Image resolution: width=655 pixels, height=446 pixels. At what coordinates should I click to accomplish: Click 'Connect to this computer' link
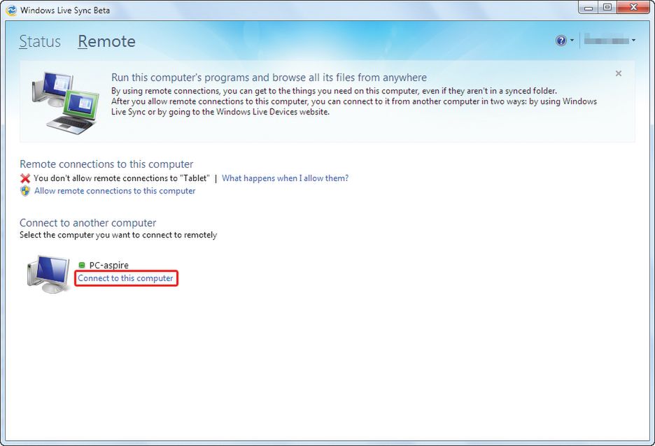(x=125, y=278)
